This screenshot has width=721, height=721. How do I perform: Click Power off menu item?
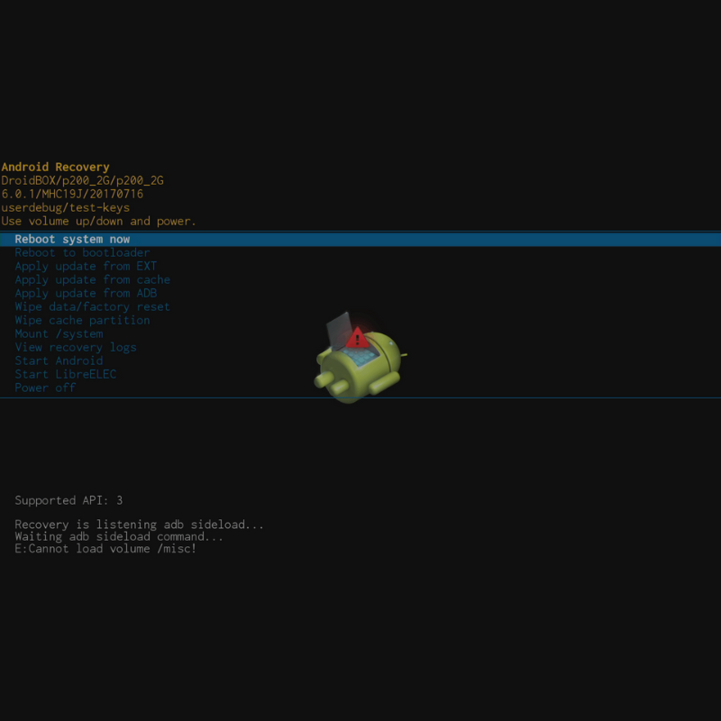pyautogui.click(x=45, y=388)
